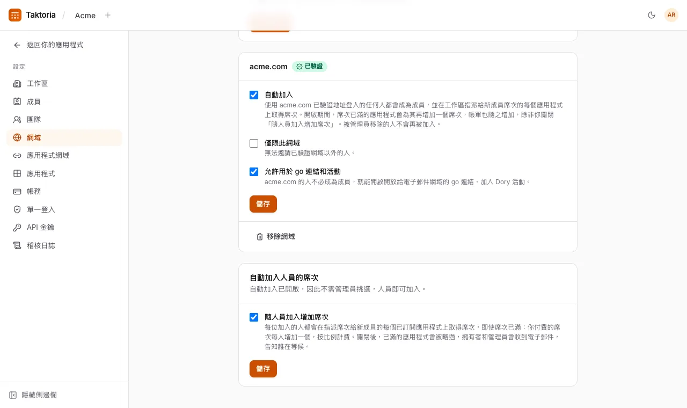Click the back arrow beside 返回你的應用程式
The width and height of the screenshot is (687, 408).
[17, 45]
